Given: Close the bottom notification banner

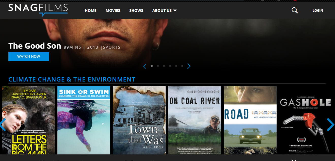Looking at the screenshot, I should (294, 160).
